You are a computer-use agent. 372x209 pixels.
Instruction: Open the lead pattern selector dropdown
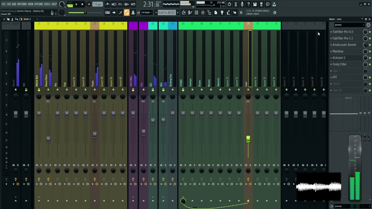(x=166, y=12)
